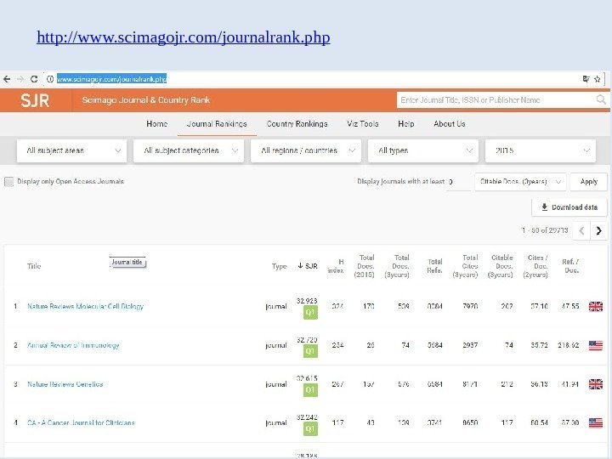Click SJR value 32.242
Viewport: 612px width, 459px height.
point(307,417)
